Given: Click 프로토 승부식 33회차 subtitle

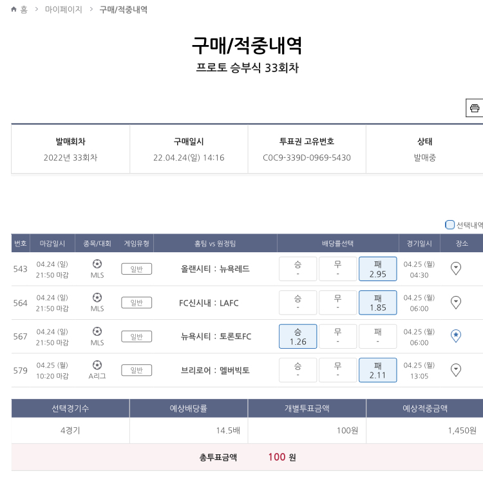Looking at the screenshot, I should (247, 68).
